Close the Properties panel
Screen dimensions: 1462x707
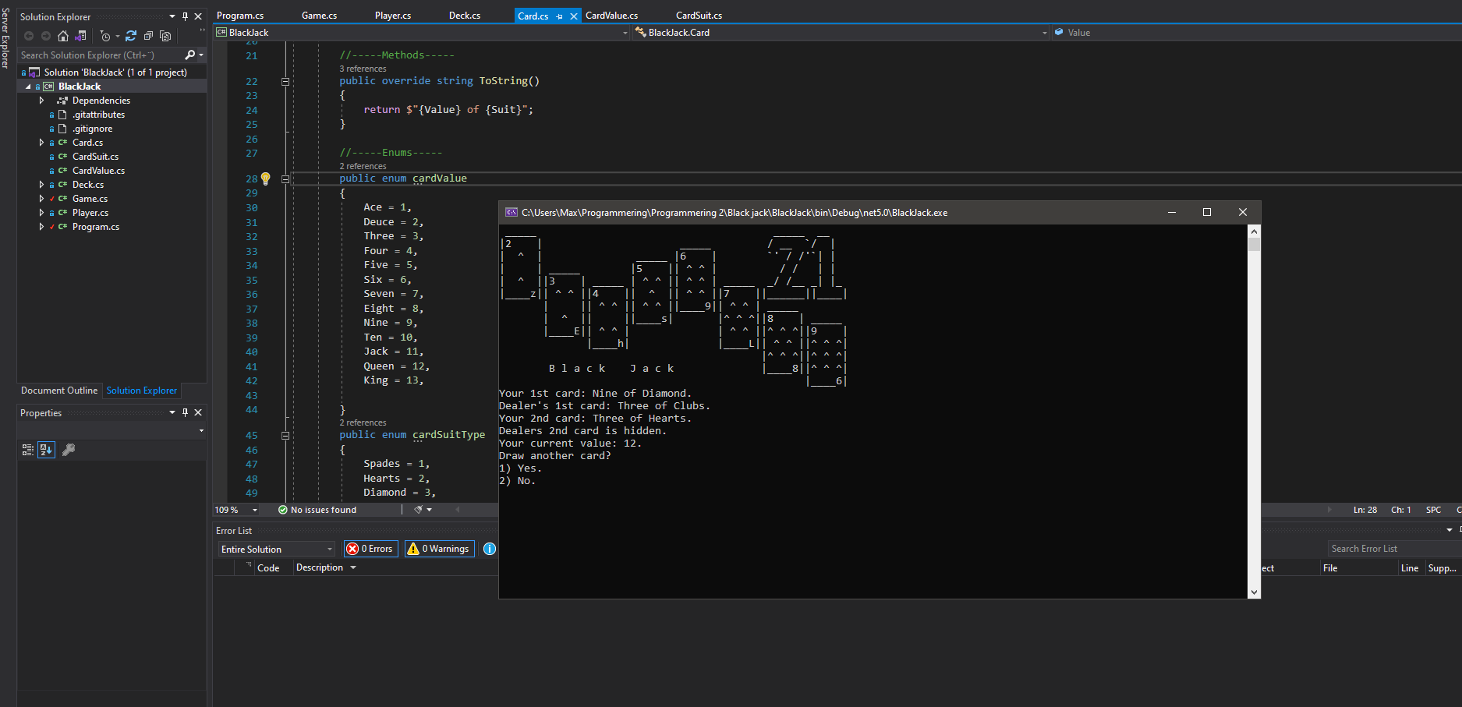[x=198, y=412]
